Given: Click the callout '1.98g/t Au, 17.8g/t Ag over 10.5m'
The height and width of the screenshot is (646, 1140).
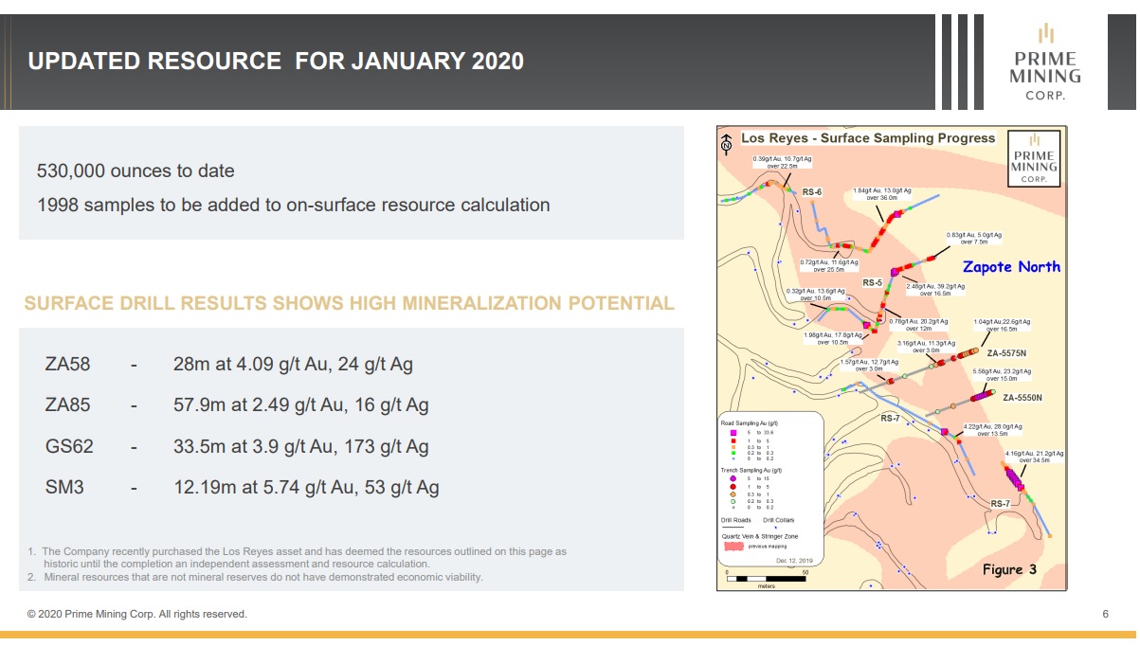Looking at the screenshot, I should [x=832, y=337].
